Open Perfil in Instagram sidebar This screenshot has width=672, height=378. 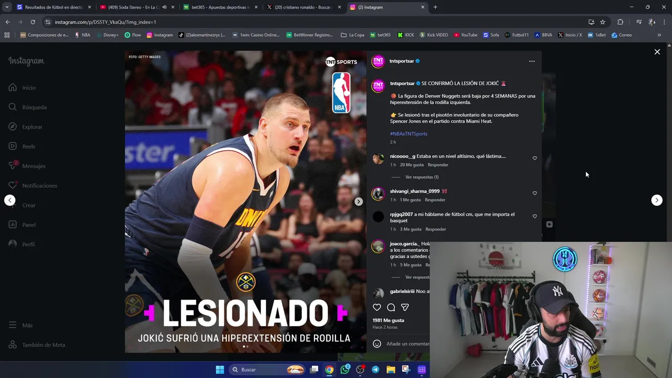click(22, 244)
